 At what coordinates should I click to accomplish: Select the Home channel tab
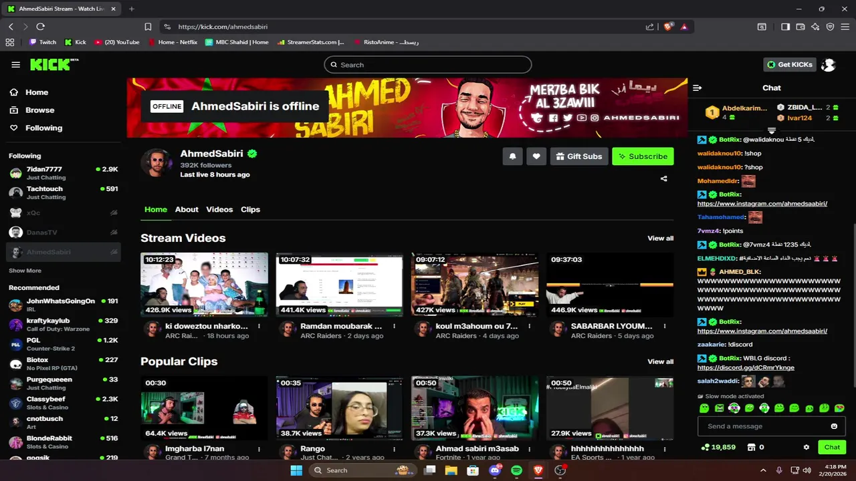coord(156,209)
